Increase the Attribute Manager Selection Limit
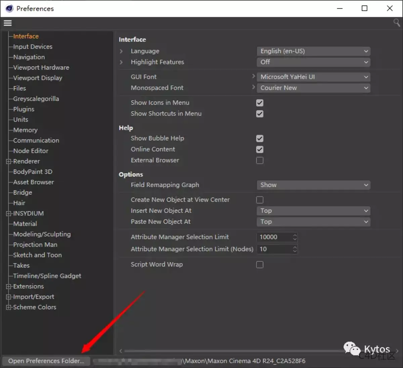The height and width of the screenshot is (368, 403). tap(295, 235)
